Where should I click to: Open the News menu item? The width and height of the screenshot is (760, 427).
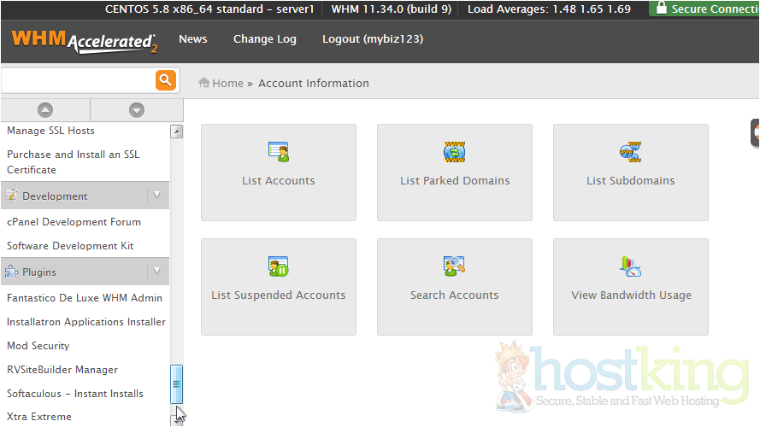click(193, 39)
